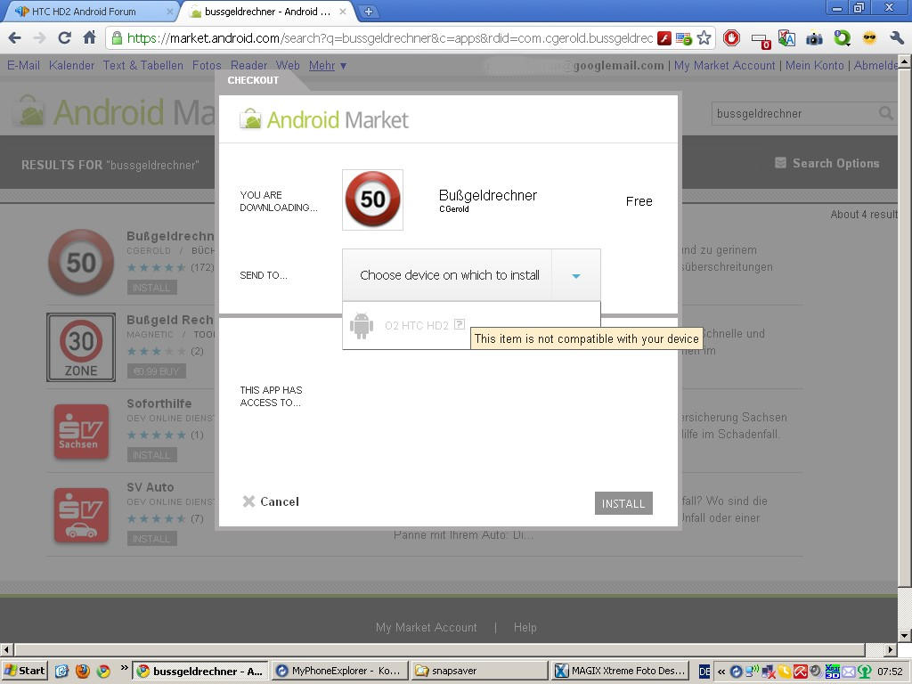This screenshot has width=912, height=684.
Task: Expand the device selection dropdown arrow
Action: 576,275
